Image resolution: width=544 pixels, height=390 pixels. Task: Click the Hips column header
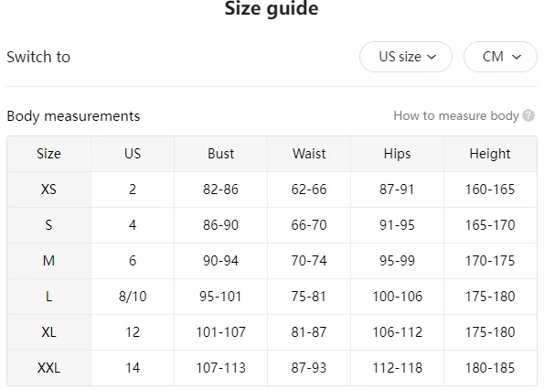(397, 154)
